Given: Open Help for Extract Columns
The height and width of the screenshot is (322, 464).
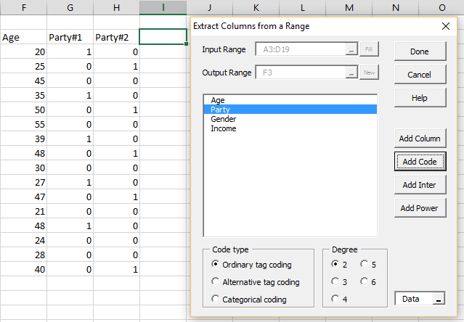Looking at the screenshot, I should tap(419, 98).
